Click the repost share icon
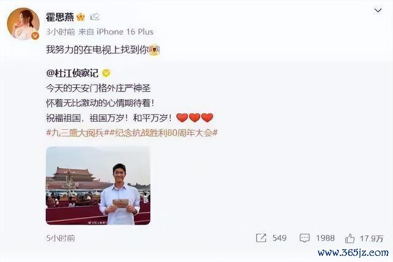 point(261,238)
